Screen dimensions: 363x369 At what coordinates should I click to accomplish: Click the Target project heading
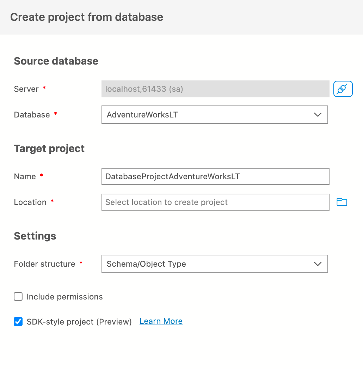(49, 149)
